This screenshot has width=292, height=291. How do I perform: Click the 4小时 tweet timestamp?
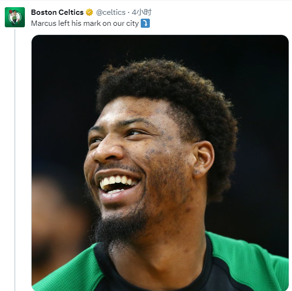pos(142,12)
